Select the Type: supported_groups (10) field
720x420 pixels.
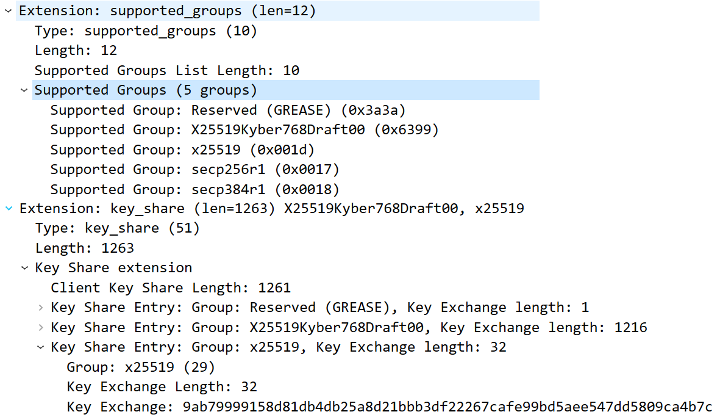(146, 31)
